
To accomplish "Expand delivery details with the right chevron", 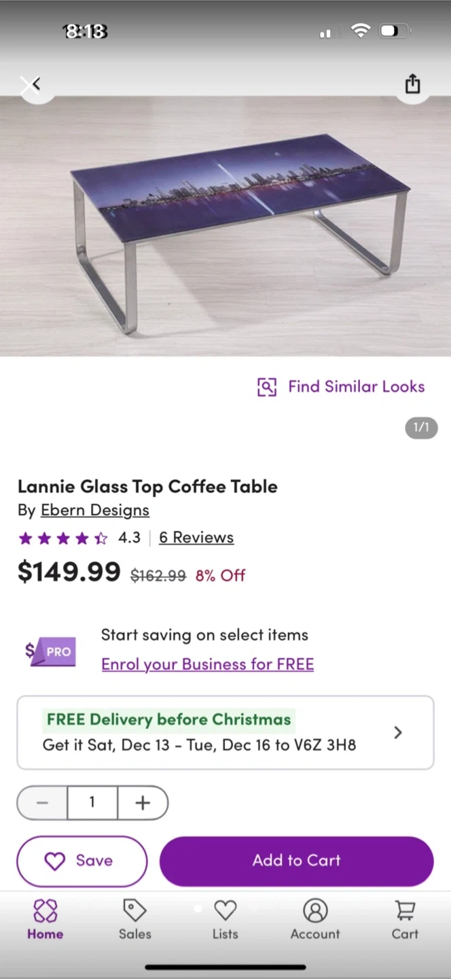I will pyautogui.click(x=398, y=732).
